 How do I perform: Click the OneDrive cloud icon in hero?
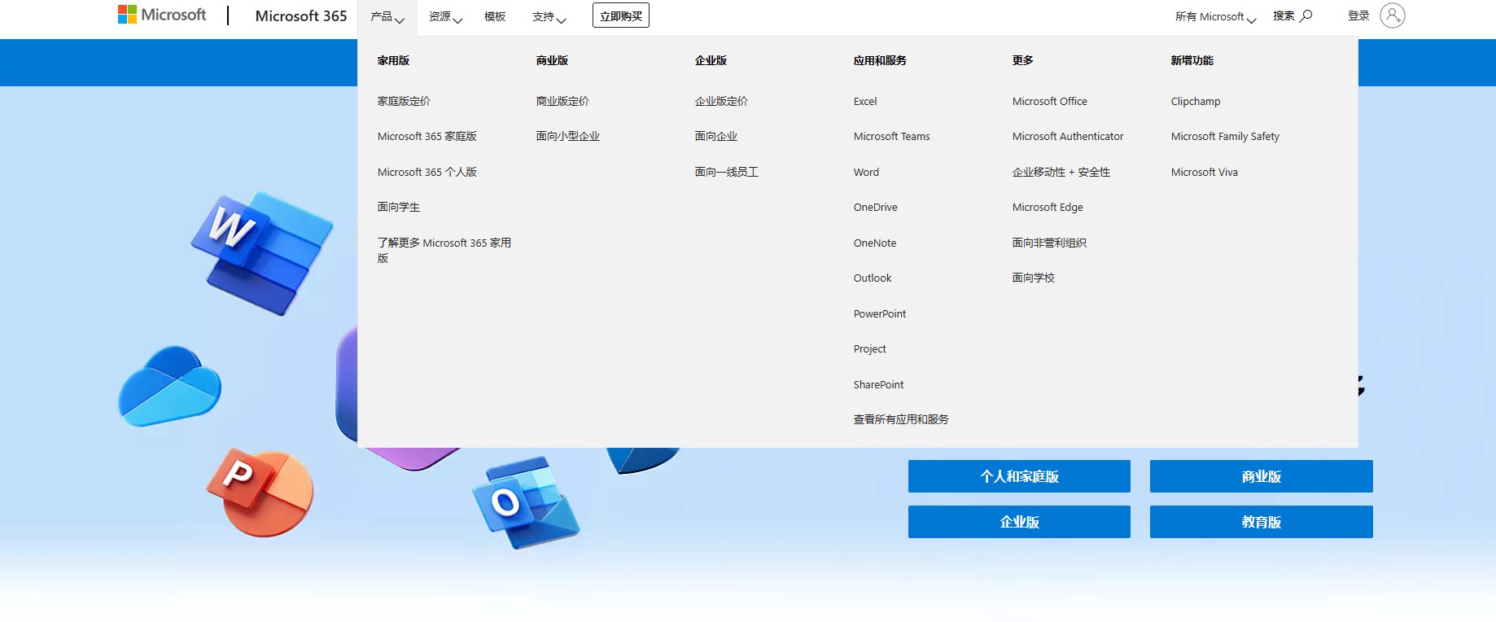pos(170,386)
